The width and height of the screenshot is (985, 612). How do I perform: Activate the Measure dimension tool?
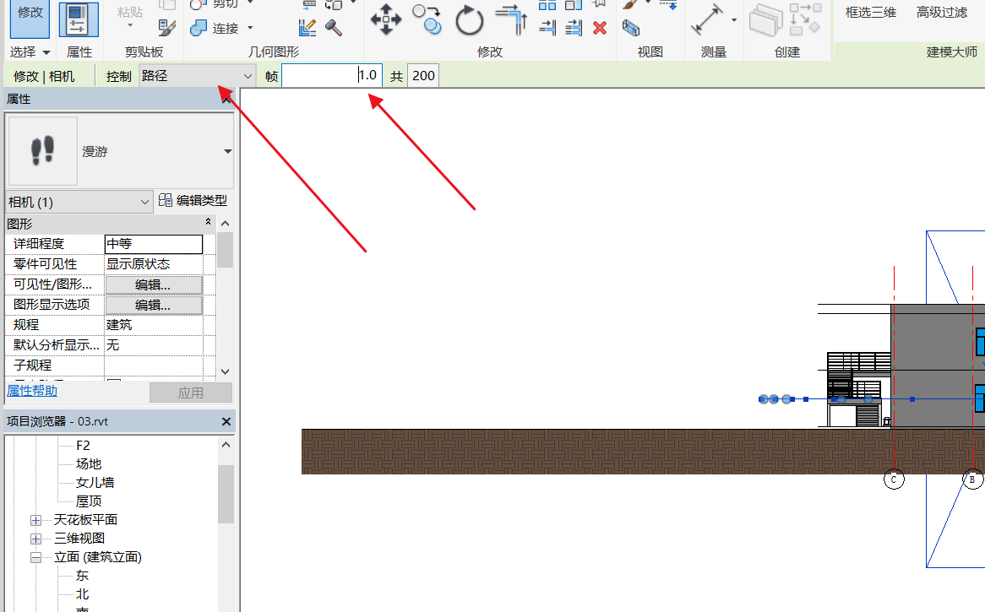708,19
